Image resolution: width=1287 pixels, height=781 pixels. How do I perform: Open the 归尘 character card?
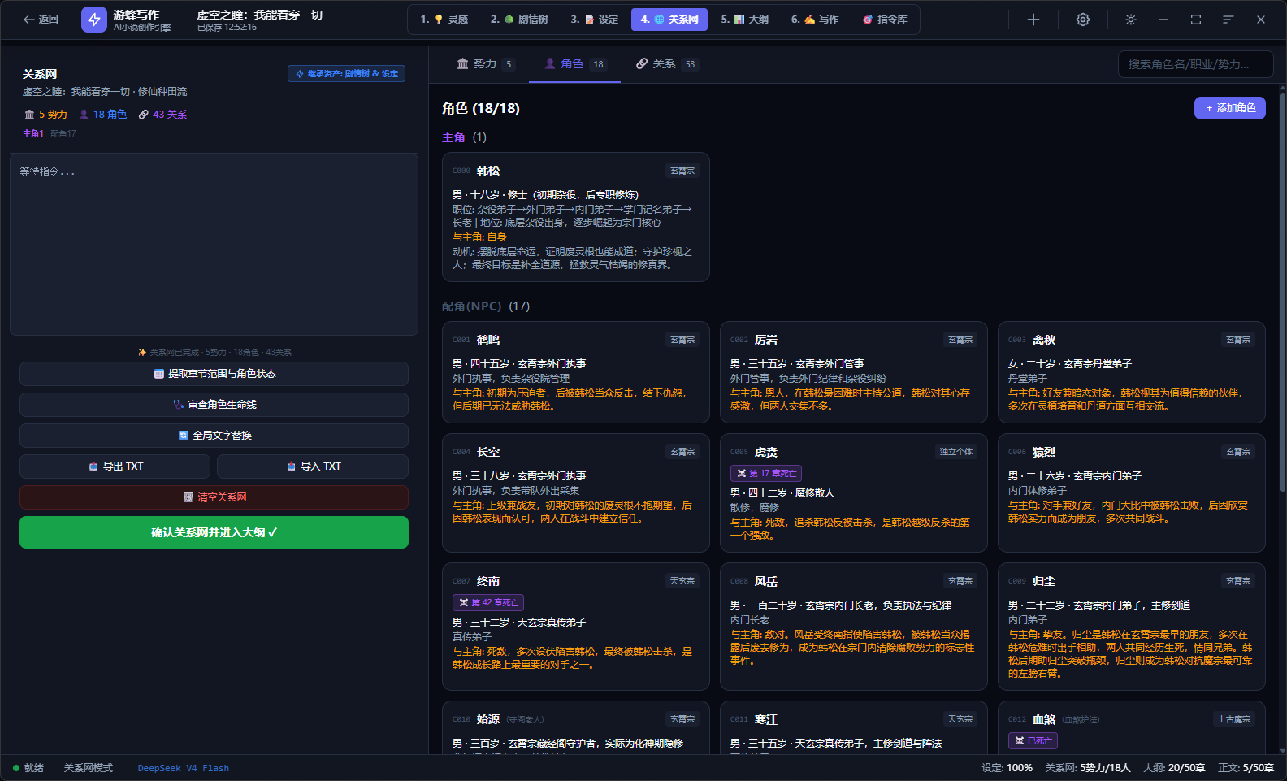click(1131, 627)
